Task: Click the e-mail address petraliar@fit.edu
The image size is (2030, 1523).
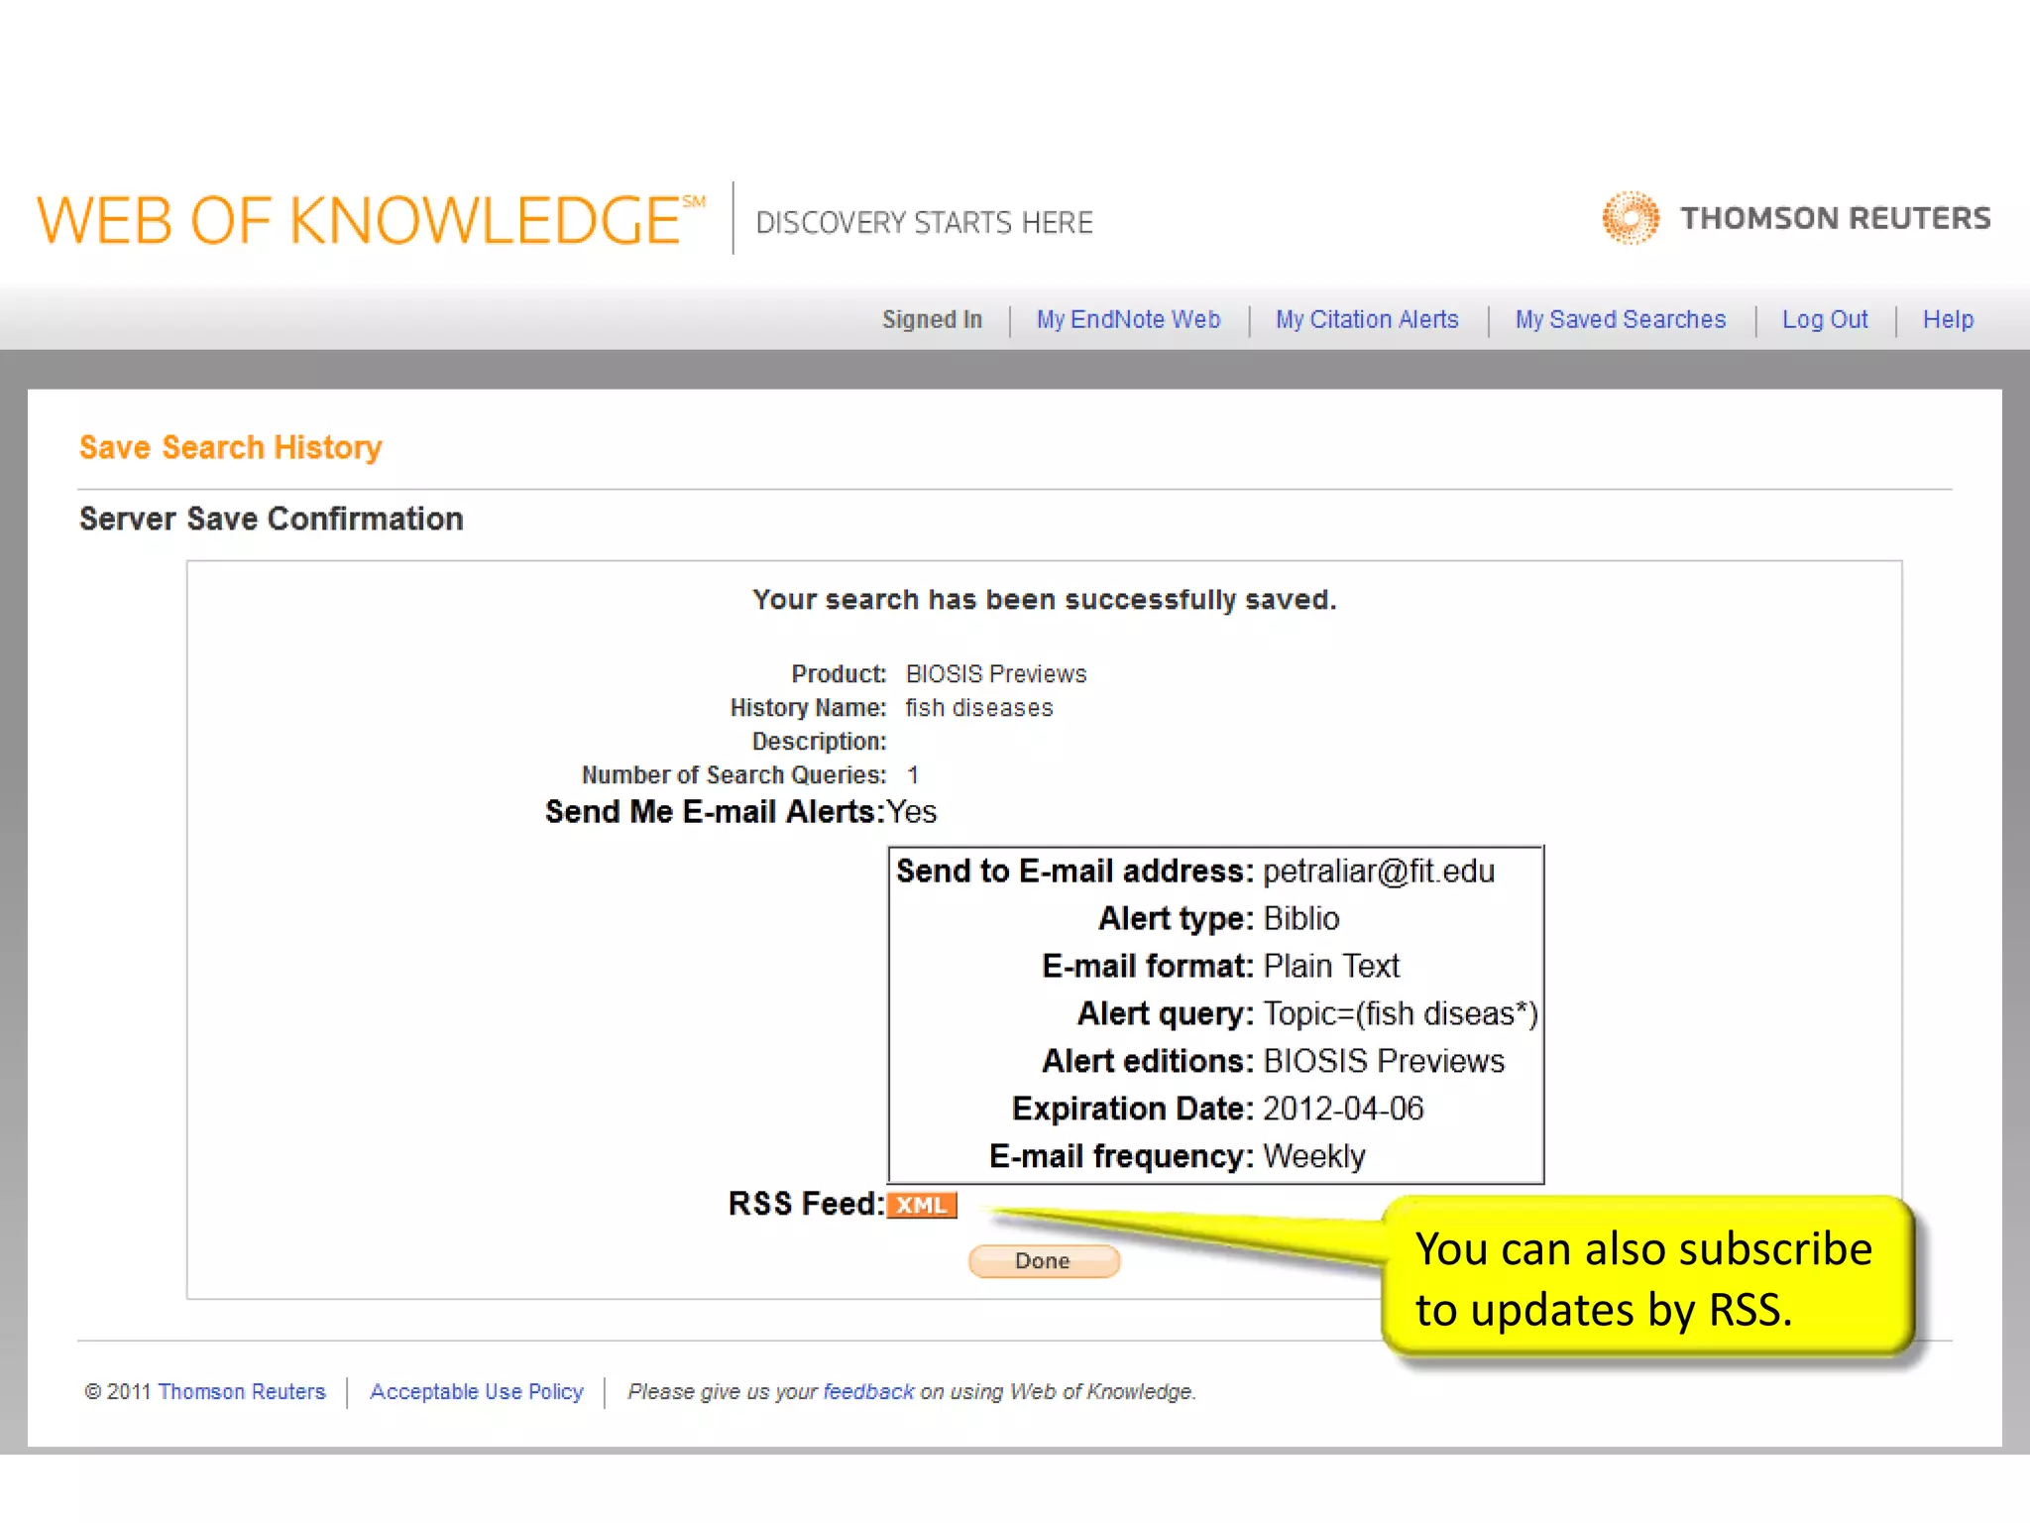Action: pos(1379,871)
